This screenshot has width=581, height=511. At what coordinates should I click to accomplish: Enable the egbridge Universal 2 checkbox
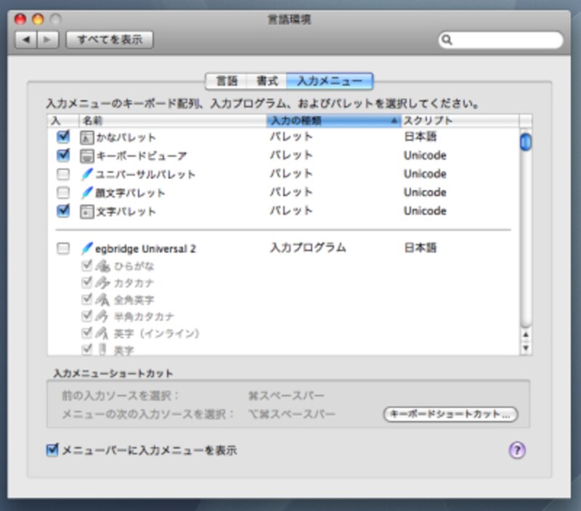(63, 248)
